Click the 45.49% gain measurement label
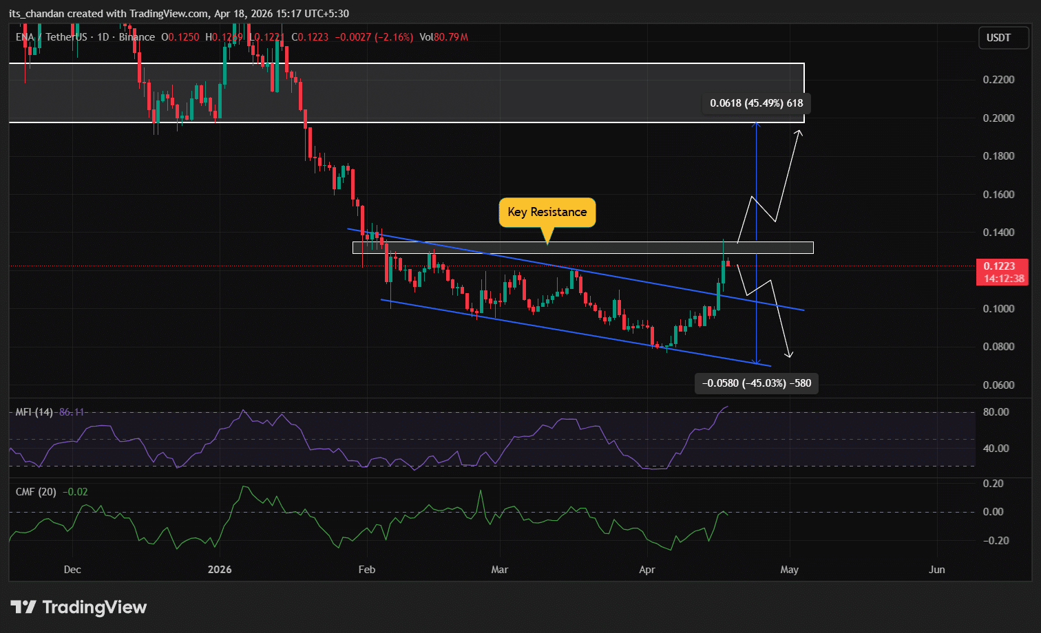The width and height of the screenshot is (1041, 633). pos(756,103)
